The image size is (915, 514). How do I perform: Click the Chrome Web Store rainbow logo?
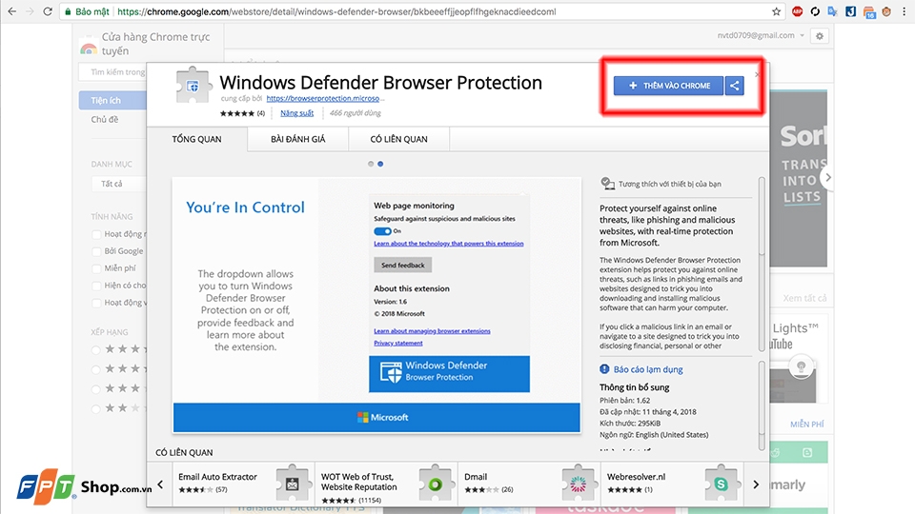point(89,49)
